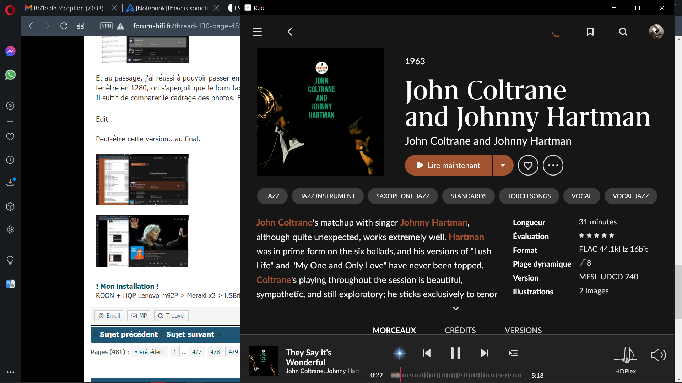This screenshot has height=383, width=682.
Task: Open Roon bookmarks
Action: coord(590,32)
